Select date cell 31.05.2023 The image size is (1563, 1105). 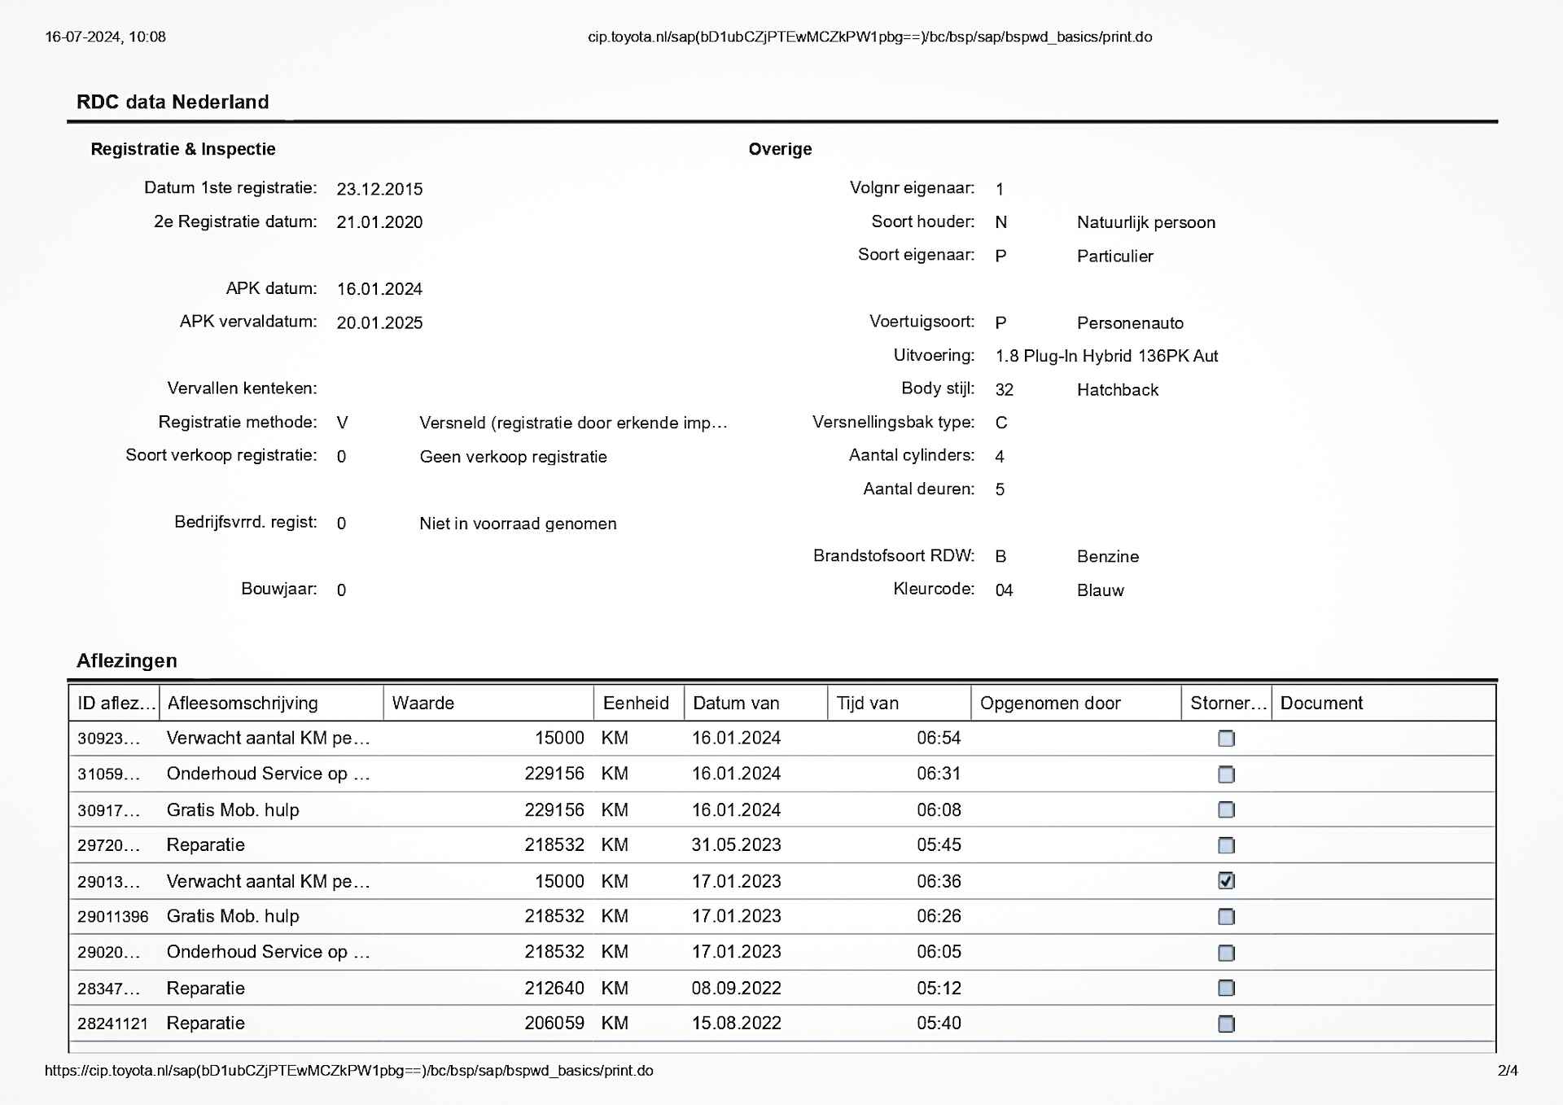tap(736, 845)
